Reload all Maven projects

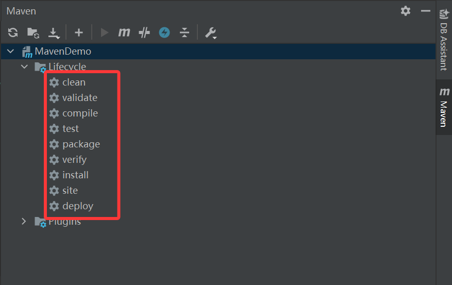13,32
